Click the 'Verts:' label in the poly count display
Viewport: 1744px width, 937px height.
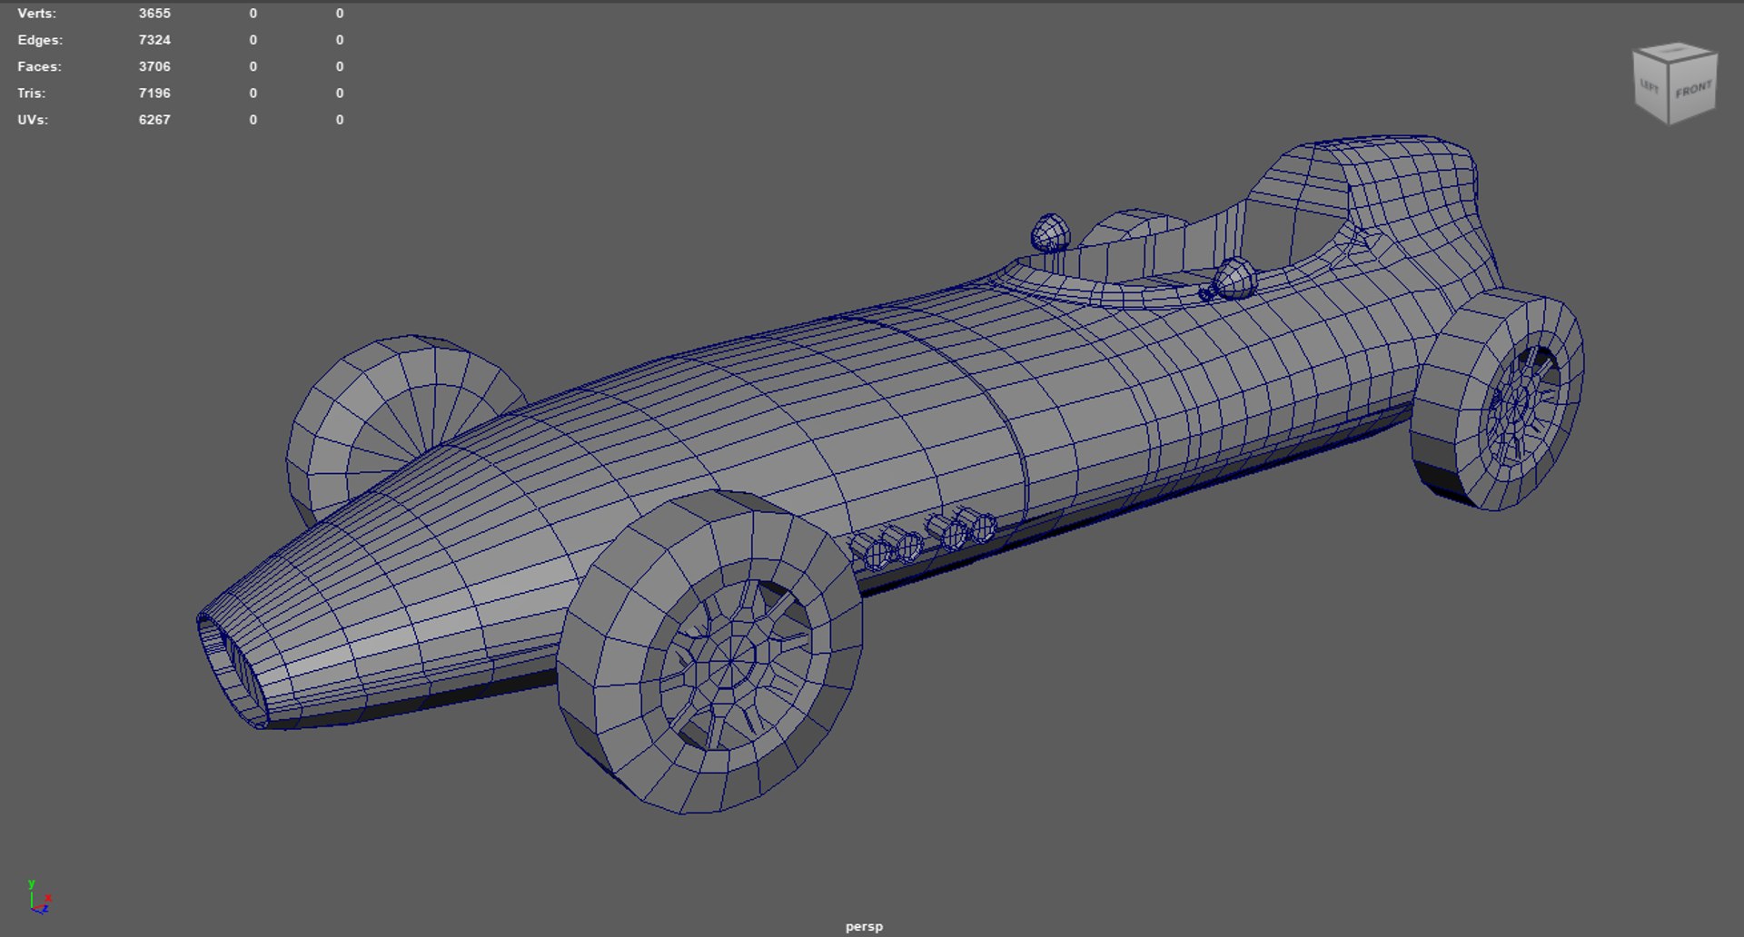pyautogui.click(x=36, y=14)
